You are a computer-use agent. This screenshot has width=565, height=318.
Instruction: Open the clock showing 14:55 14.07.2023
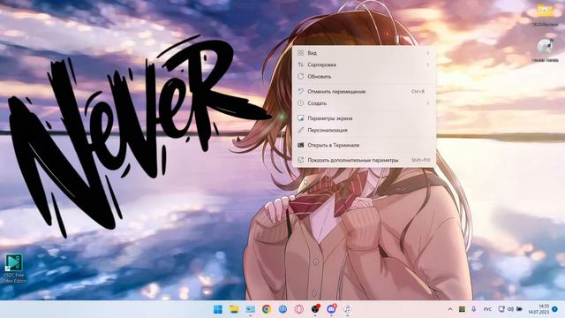pyautogui.click(x=539, y=309)
